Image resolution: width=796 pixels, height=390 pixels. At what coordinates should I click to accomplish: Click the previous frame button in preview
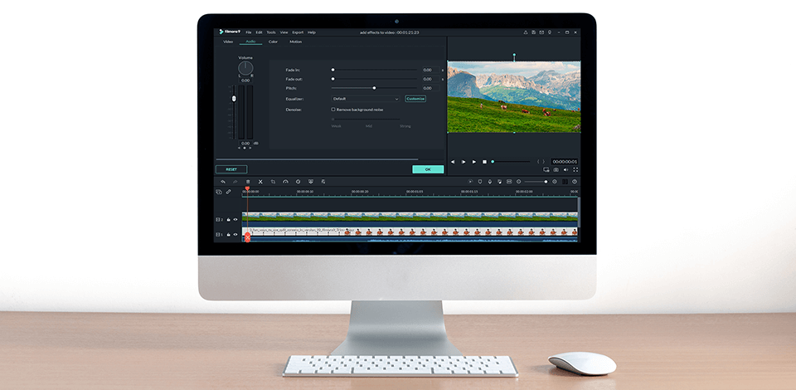[453, 162]
